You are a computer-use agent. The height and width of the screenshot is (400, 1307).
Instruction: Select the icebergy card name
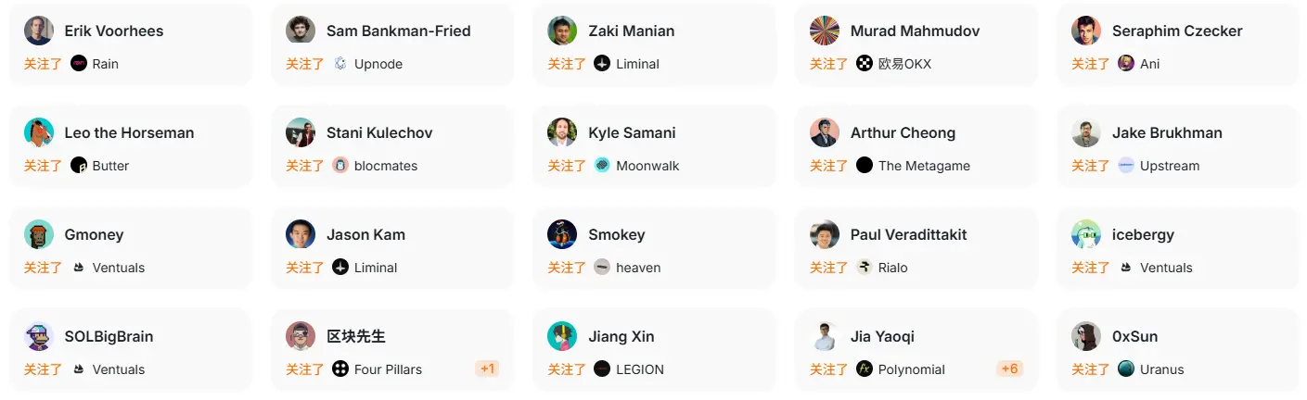[1143, 234]
